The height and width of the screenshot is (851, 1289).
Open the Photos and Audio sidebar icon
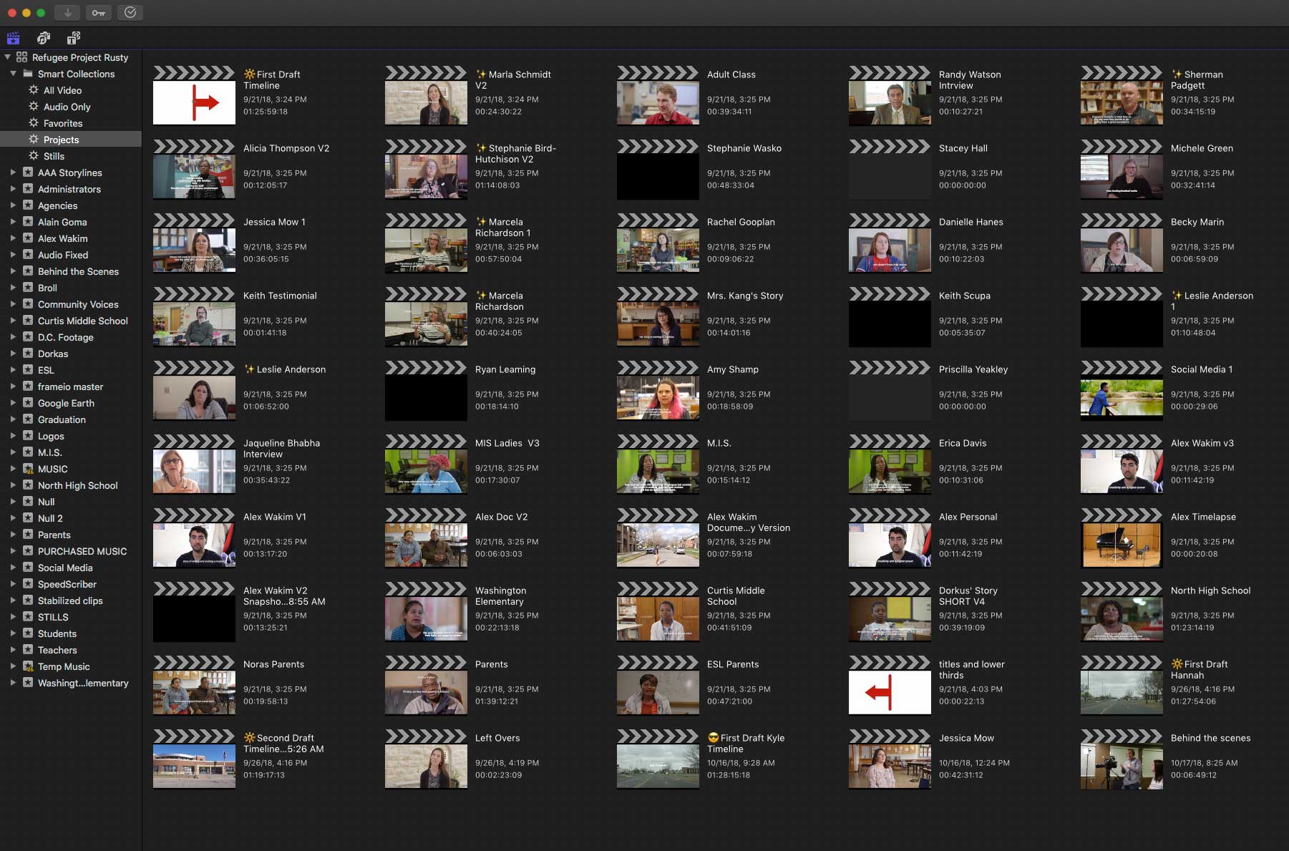(x=44, y=38)
